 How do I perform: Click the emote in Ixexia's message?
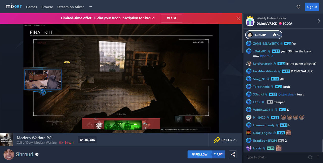pos(279,148)
